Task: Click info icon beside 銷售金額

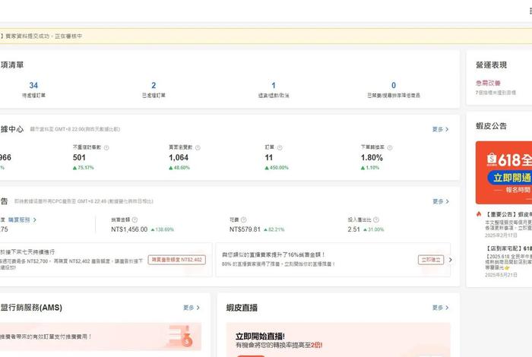Action: [135, 220]
